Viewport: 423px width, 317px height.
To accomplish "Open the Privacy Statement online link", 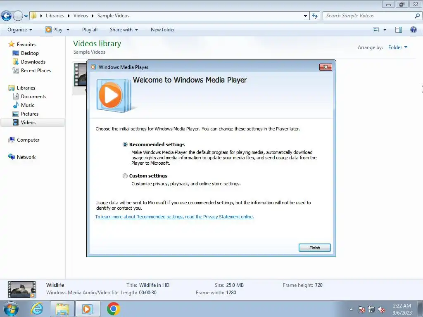I will click(x=175, y=217).
